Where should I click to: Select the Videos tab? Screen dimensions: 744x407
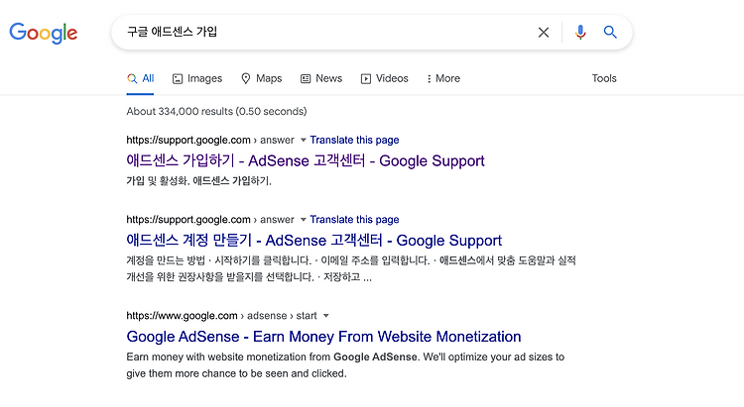click(384, 78)
